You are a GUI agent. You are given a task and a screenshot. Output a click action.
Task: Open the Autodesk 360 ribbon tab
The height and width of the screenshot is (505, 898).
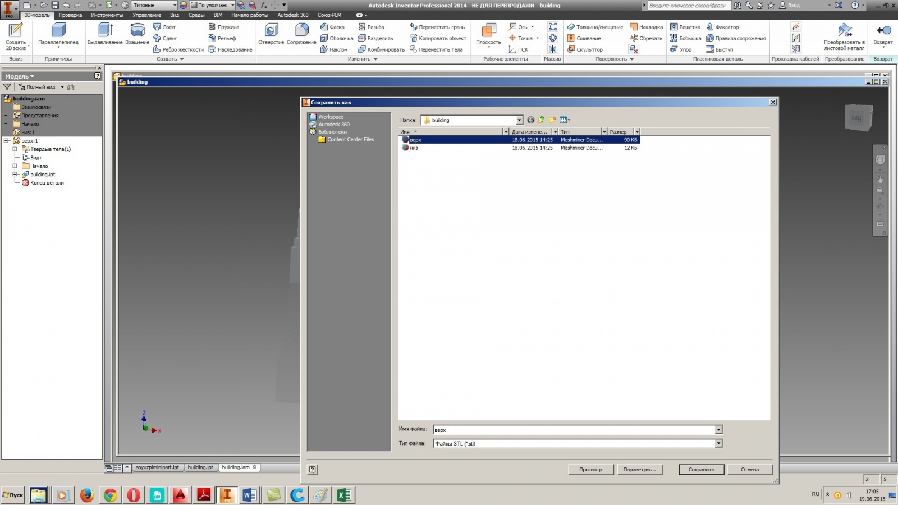(292, 15)
